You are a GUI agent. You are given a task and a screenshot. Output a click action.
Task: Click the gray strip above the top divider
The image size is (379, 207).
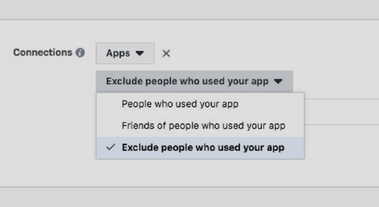(189, 9)
